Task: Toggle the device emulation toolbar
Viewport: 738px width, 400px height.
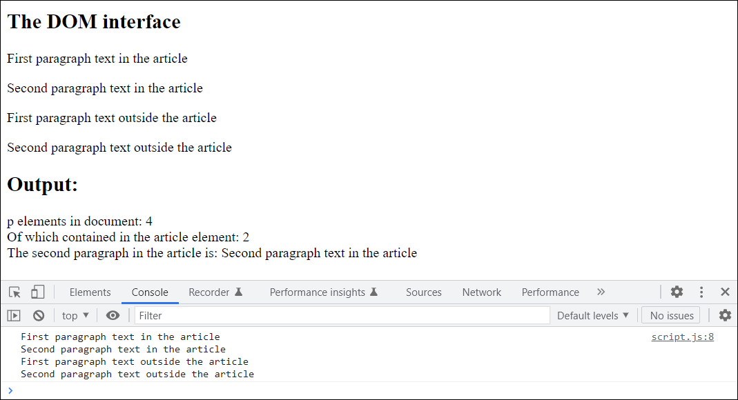Action: 38,292
